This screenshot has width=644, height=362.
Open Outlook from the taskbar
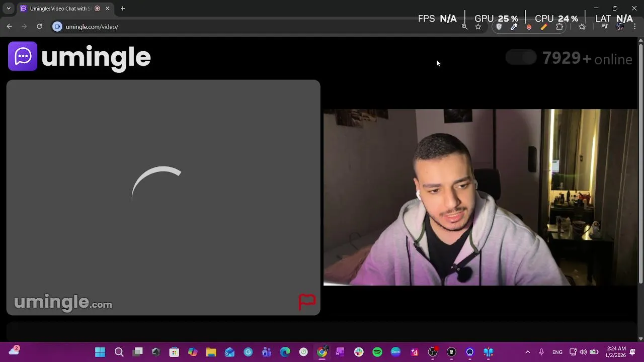pyautogui.click(x=229, y=352)
